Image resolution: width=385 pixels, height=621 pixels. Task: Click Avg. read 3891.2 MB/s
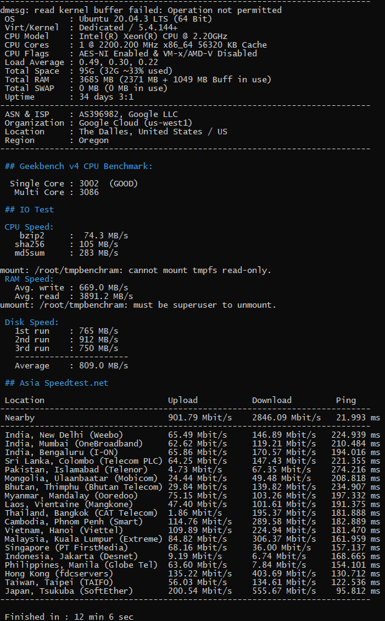click(x=106, y=297)
